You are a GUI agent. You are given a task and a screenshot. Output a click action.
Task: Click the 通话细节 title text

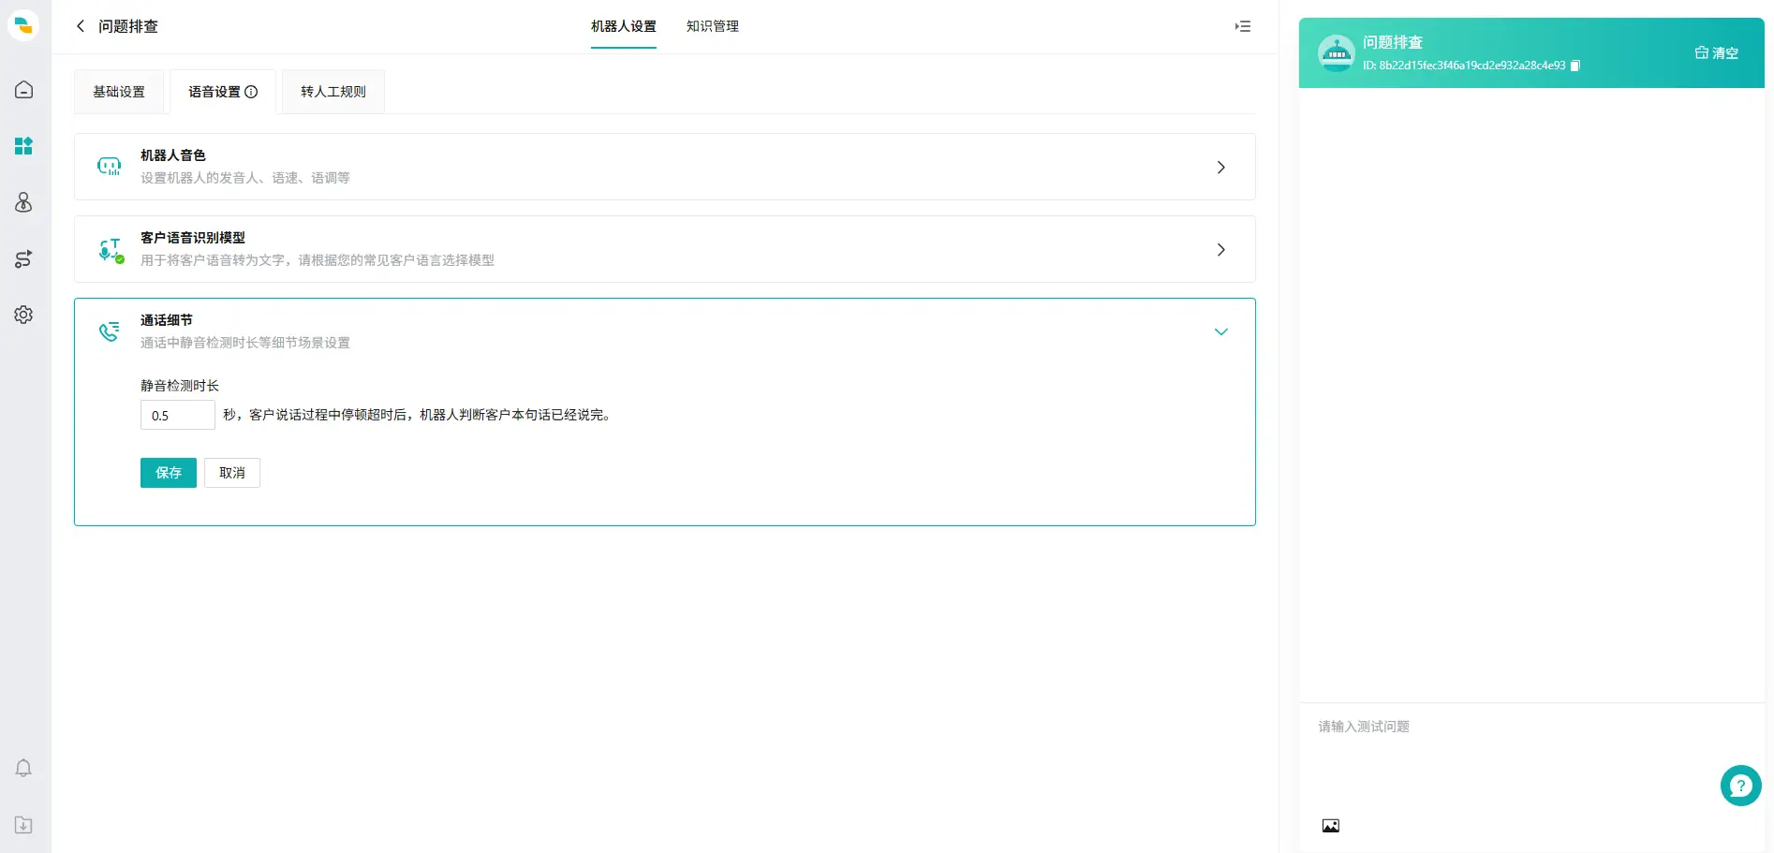pos(167,320)
